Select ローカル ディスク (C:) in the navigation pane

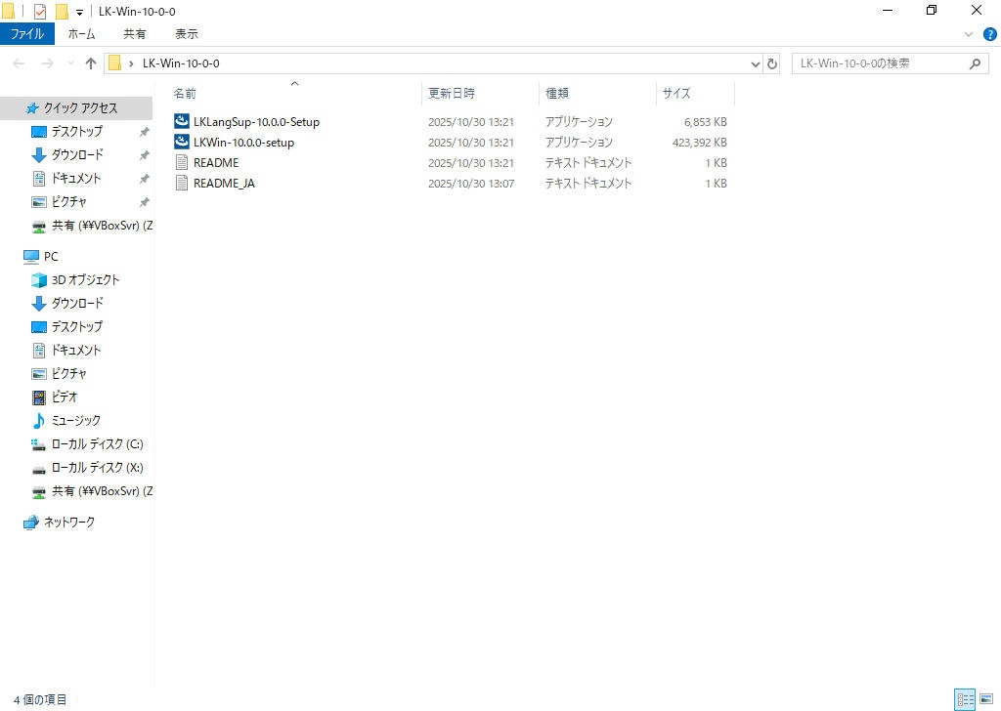point(97,444)
